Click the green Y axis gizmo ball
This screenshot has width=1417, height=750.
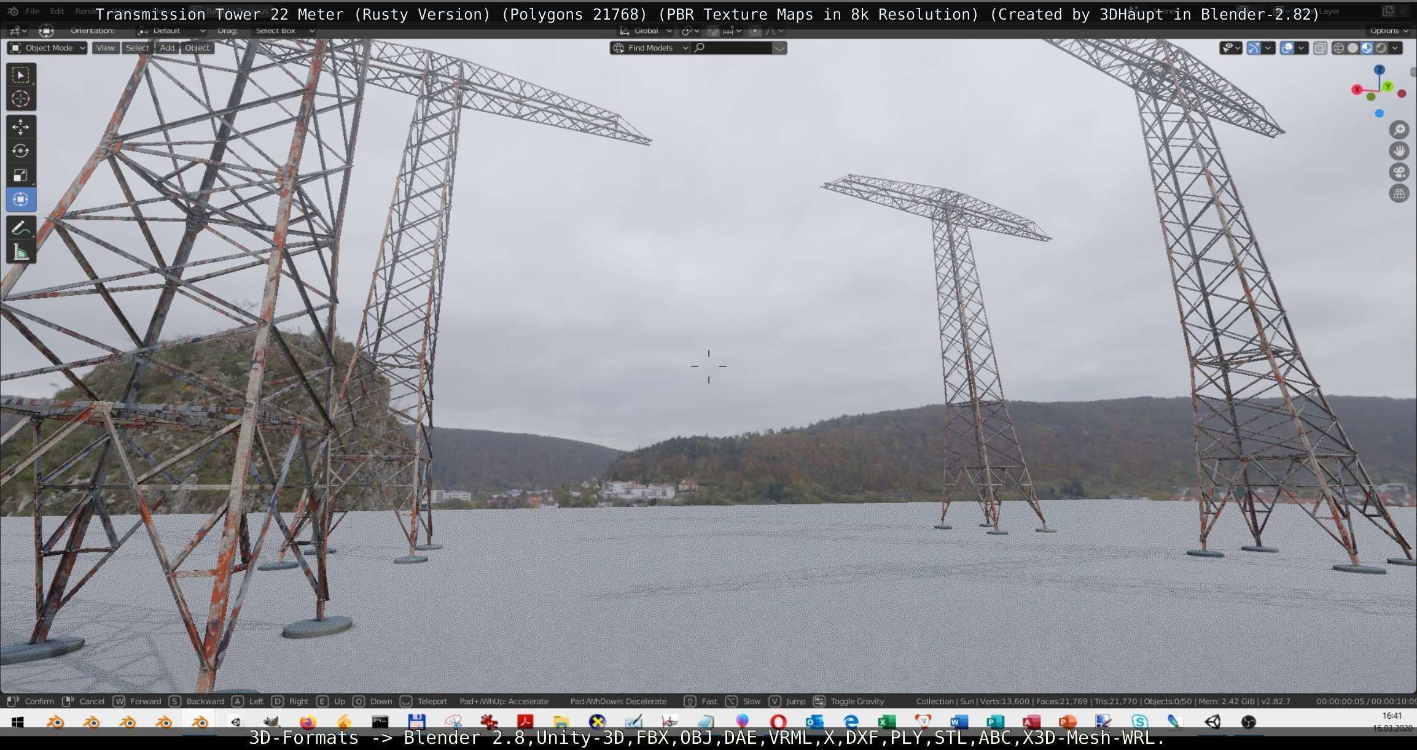[x=1388, y=87]
